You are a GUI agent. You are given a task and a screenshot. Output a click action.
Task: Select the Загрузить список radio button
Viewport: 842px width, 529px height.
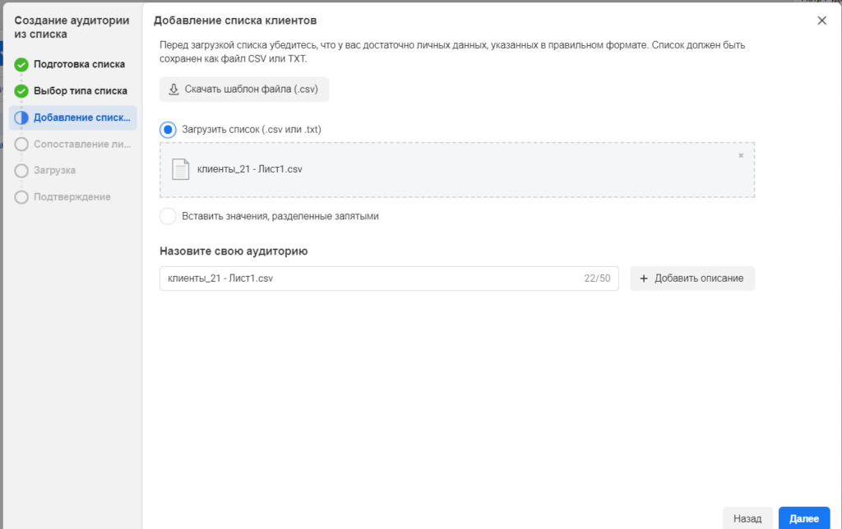168,130
